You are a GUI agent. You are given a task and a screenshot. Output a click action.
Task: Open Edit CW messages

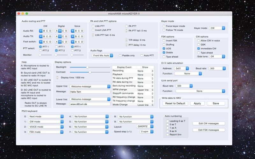(x=209, y=123)
